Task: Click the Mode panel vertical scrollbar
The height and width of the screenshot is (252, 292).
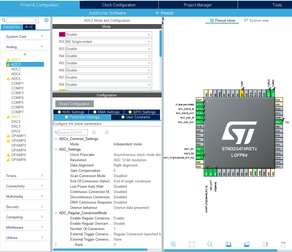Action: tap(161, 44)
